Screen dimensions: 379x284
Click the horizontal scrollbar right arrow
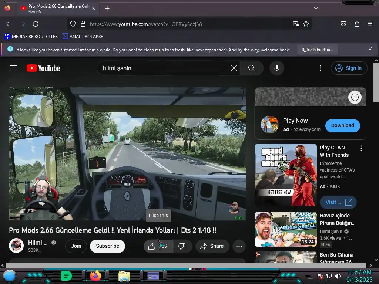370,265
